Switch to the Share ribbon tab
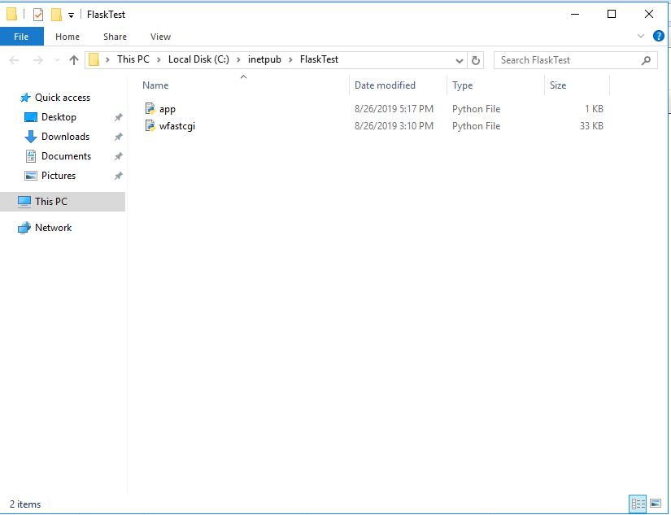The height and width of the screenshot is (515, 671). point(115,37)
